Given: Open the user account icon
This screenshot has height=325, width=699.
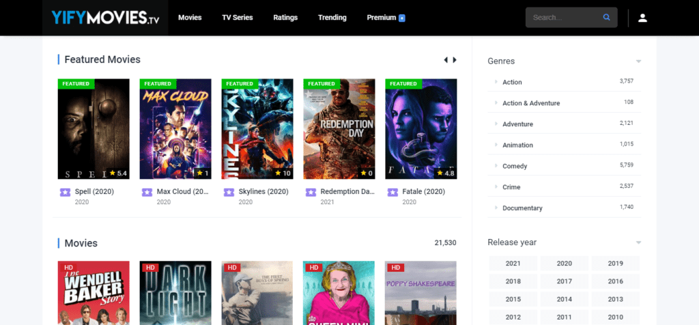Looking at the screenshot, I should click(x=642, y=18).
